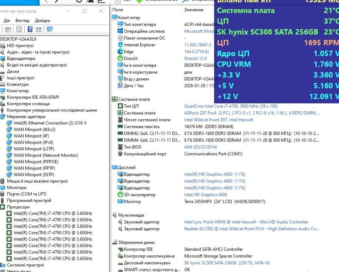Viewport: 339px width, 272px height.
Task: Open the Вигляд menu
Action: tap(22, 21)
